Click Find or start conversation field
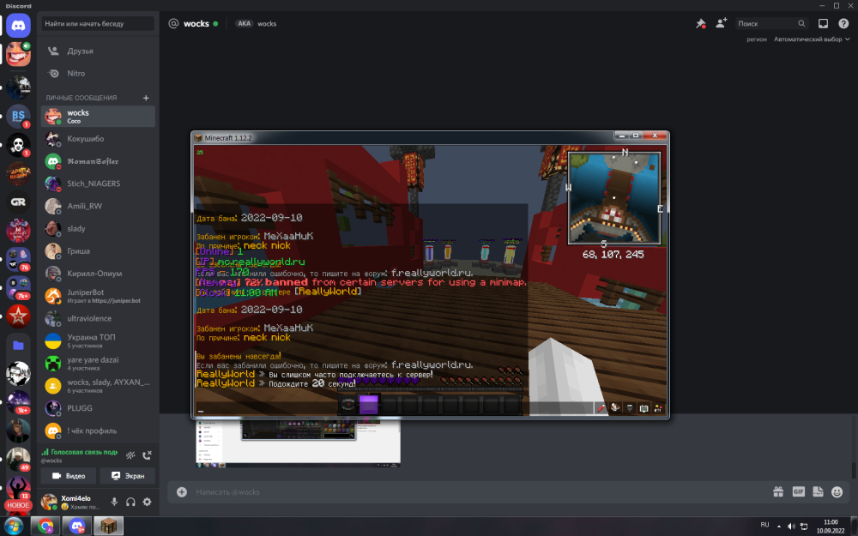This screenshot has height=536, width=858. (98, 23)
